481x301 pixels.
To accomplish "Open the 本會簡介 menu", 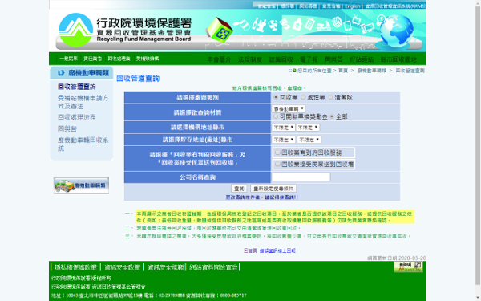I will [x=219, y=59].
